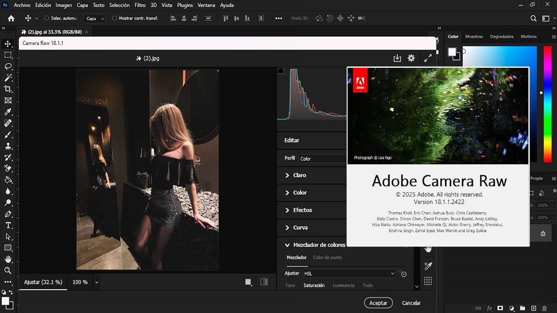The height and width of the screenshot is (313, 557).
Task: Click the Ajustar (32.1 %) button
Action: tap(43, 282)
